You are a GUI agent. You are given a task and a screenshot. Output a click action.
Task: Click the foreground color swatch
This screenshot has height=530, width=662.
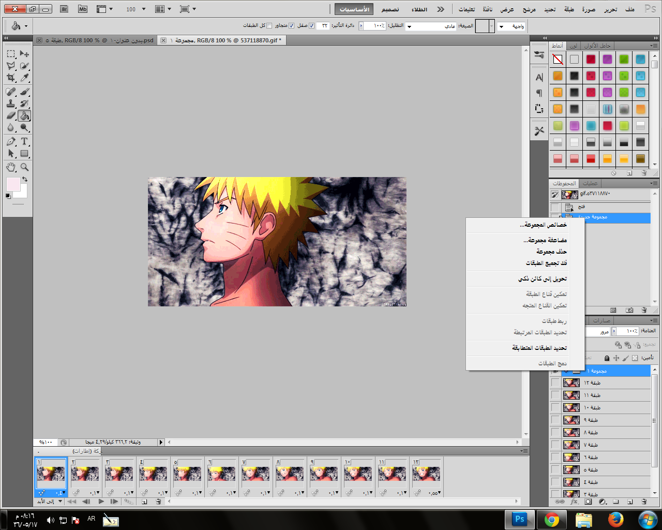(12, 184)
